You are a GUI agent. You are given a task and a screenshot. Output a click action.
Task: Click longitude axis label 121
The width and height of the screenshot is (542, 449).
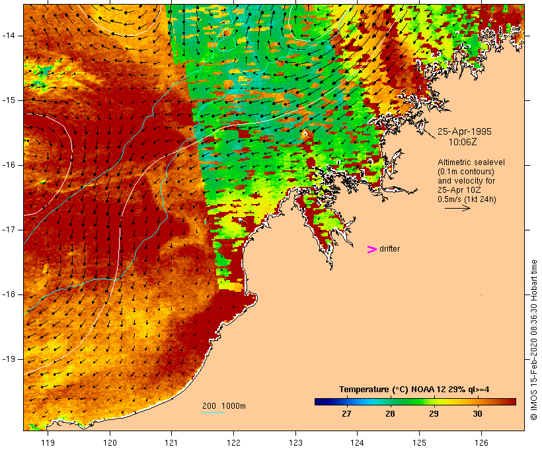pos(171,442)
